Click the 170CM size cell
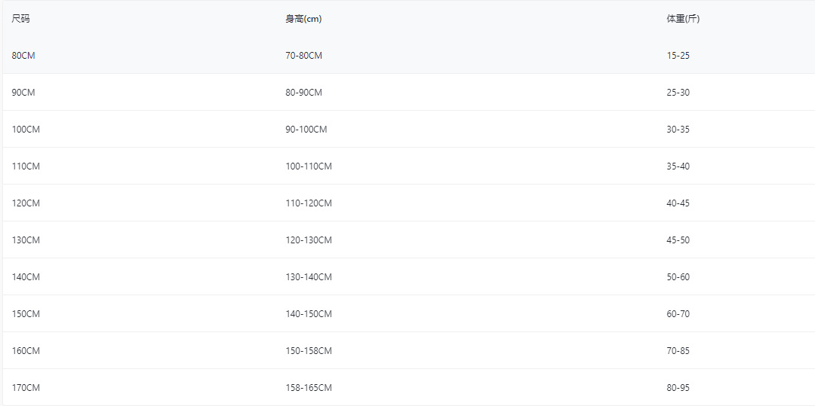The image size is (815, 406). coord(26,388)
